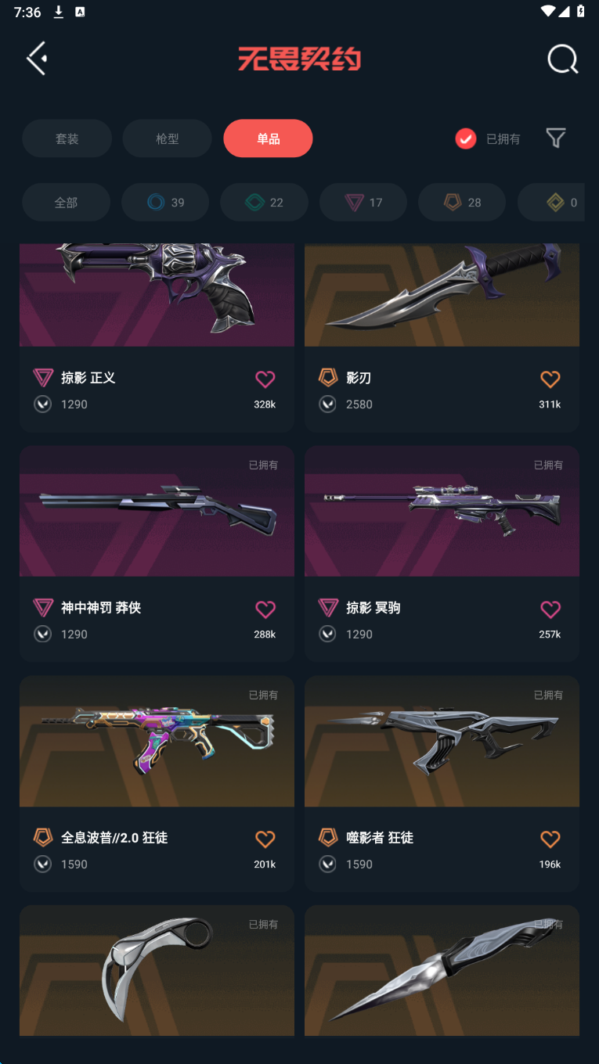Open the 全息波普//2.0 狂徒 rifle image

coord(157,741)
